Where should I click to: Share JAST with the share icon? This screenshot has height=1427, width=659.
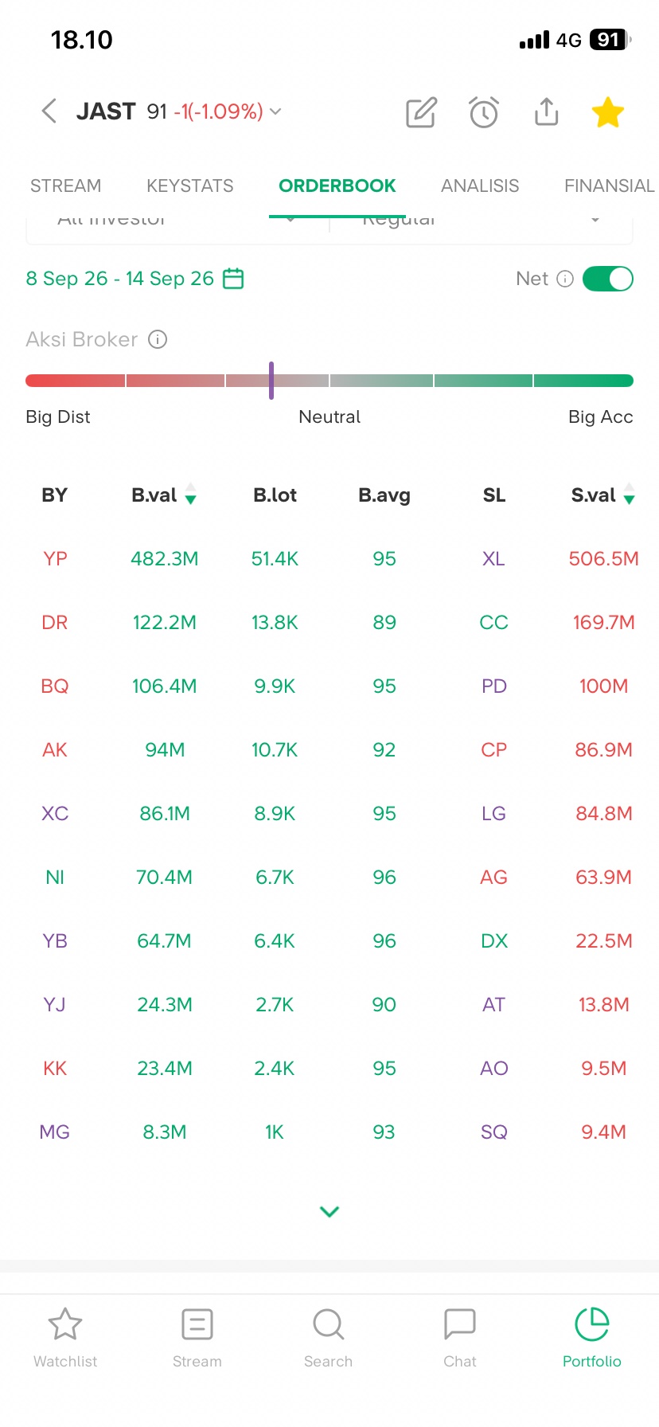coord(546,111)
